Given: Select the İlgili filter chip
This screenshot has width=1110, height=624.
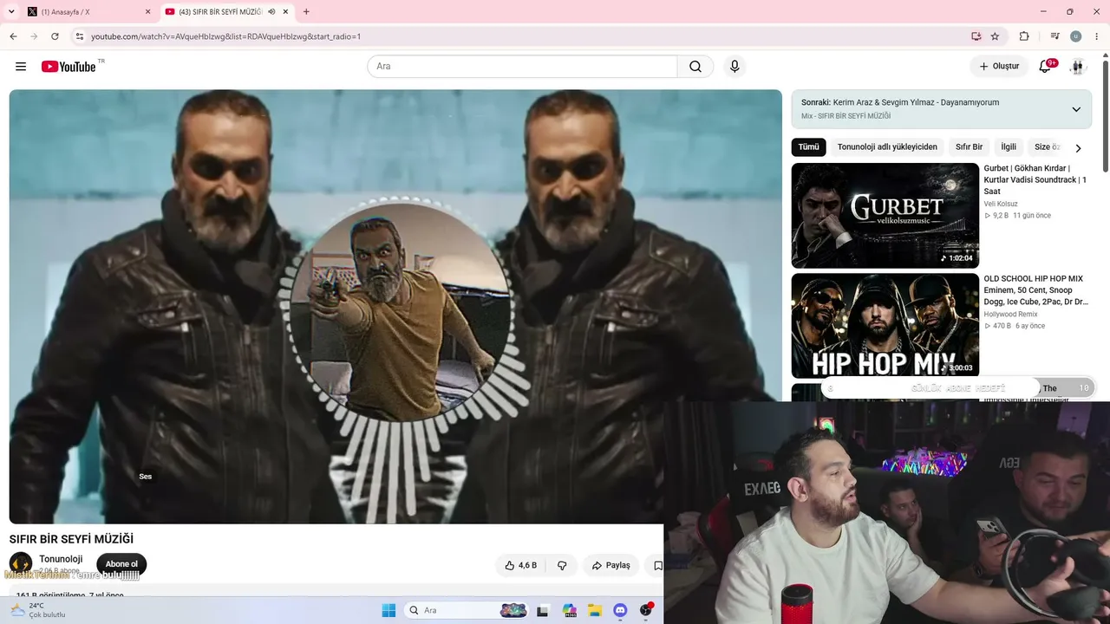Looking at the screenshot, I should tap(1009, 147).
